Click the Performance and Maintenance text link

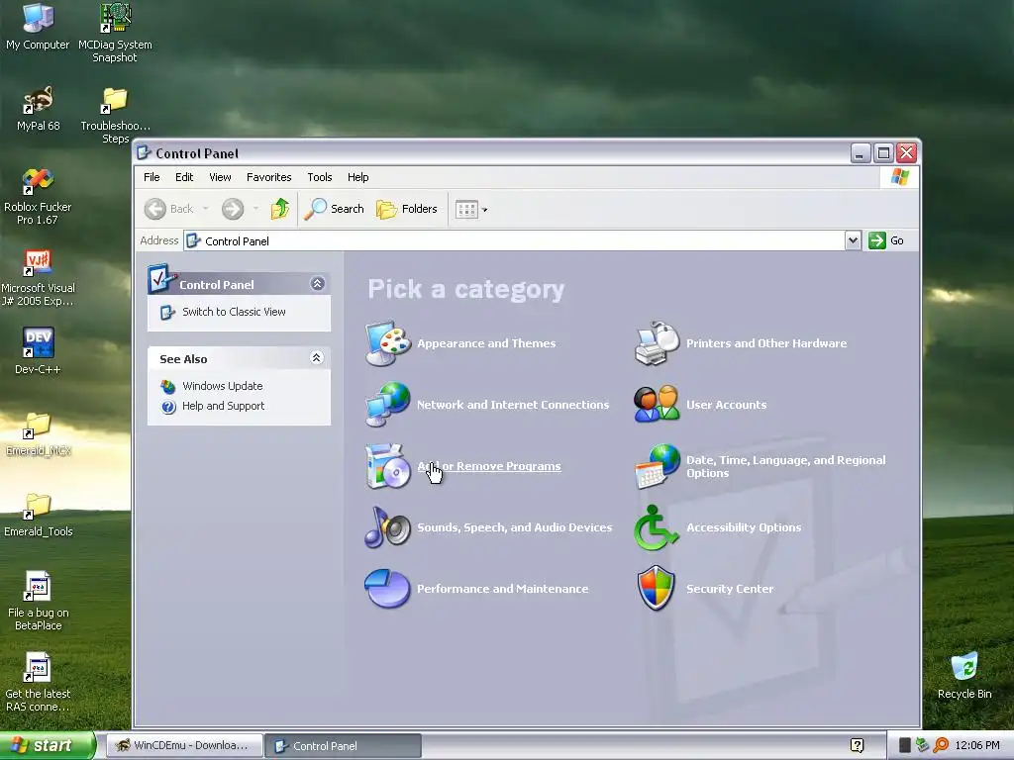click(x=502, y=589)
